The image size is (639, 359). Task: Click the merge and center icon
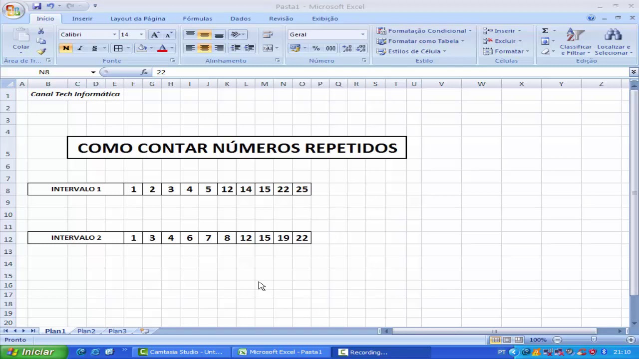click(268, 48)
